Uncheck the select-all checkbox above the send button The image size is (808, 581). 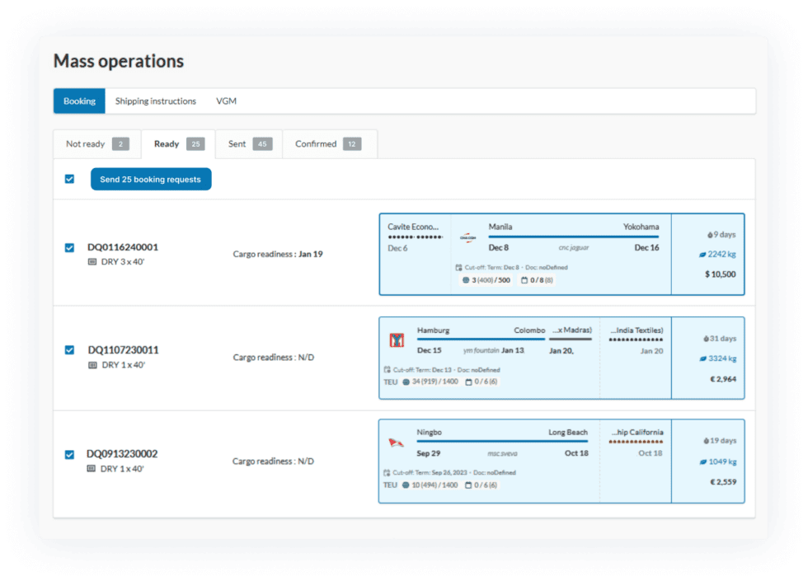(69, 179)
